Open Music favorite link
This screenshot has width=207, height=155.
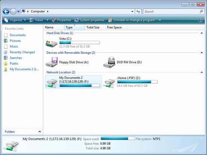(x=14, y=47)
